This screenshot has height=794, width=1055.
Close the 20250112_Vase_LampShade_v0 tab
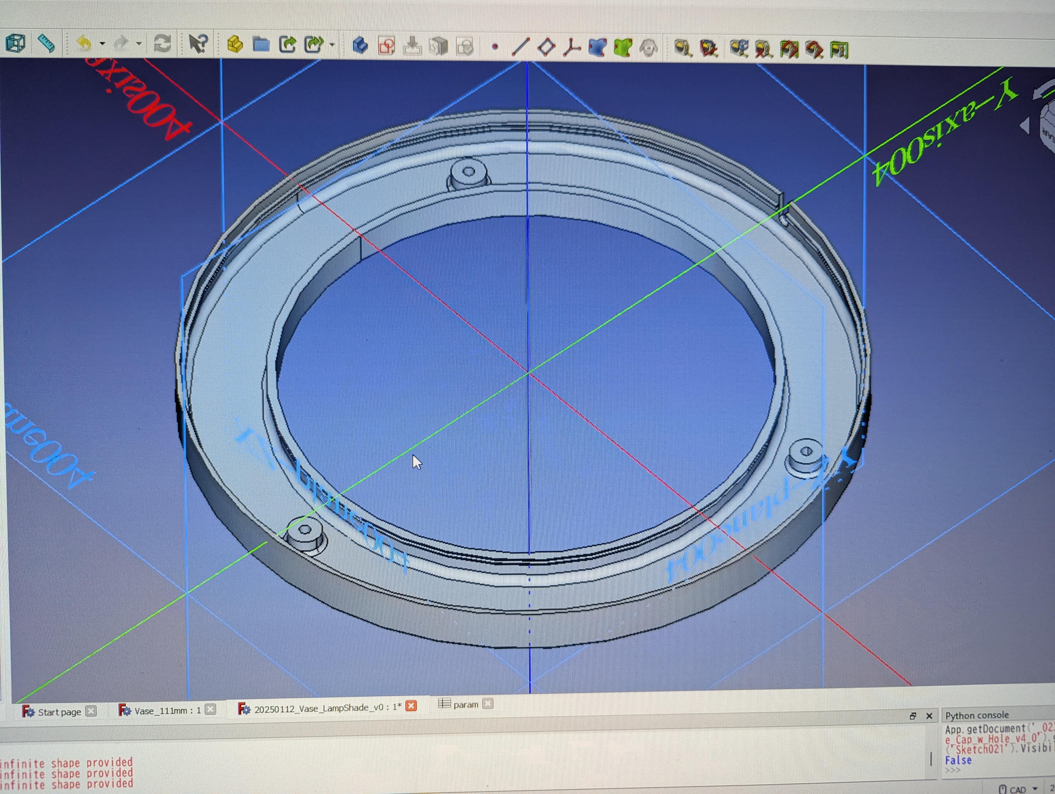[411, 706]
